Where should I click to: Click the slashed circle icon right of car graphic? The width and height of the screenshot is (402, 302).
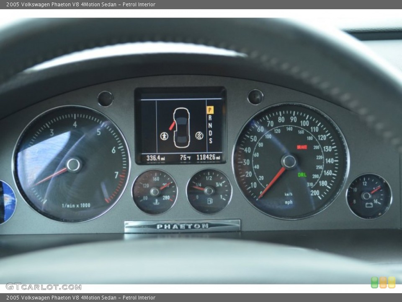[x=199, y=135]
